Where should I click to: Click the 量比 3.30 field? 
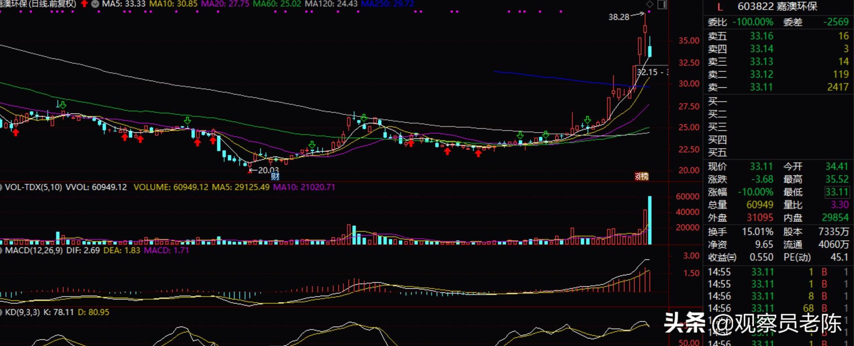[x=816, y=205]
